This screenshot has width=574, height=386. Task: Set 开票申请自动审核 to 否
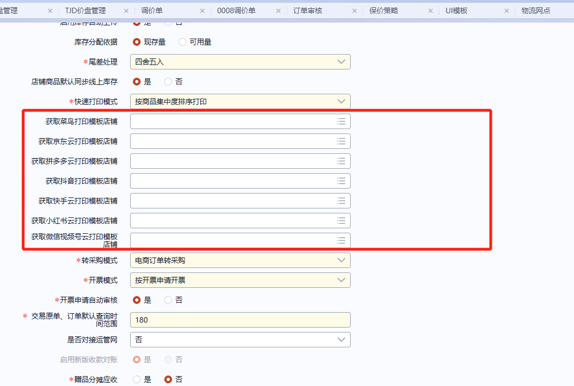[168, 300]
